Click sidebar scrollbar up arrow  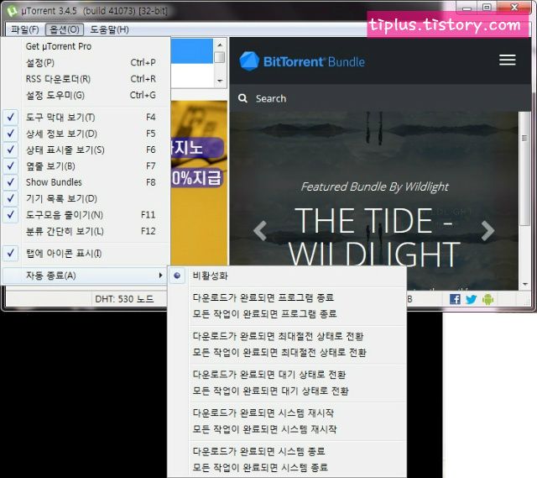click(x=220, y=45)
